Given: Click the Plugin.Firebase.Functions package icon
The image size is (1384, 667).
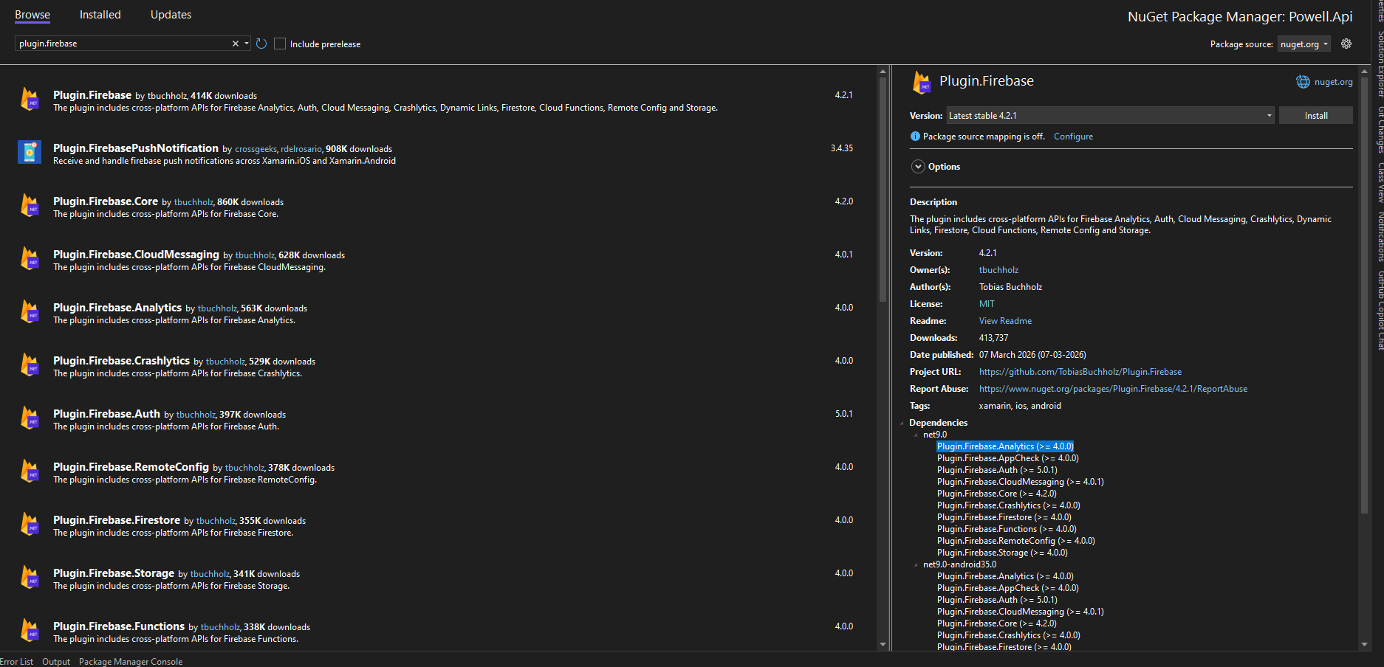Looking at the screenshot, I should [x=30, y=630].
